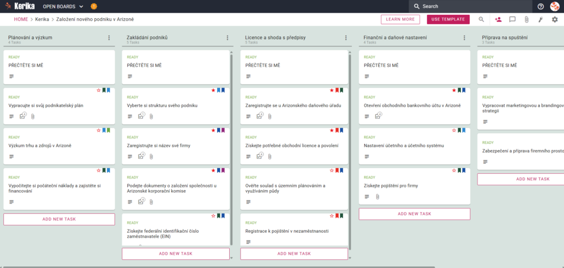Open checklist icon on Zaregistrujte se u Arizonského daňového úřadu
The image size is (564, 268).
[x=260, y=116]
